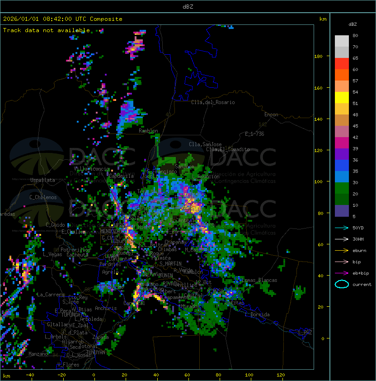The image size is (376, 381).
Task: Select the red swatch above 60
Action: (x=342, y=64)
